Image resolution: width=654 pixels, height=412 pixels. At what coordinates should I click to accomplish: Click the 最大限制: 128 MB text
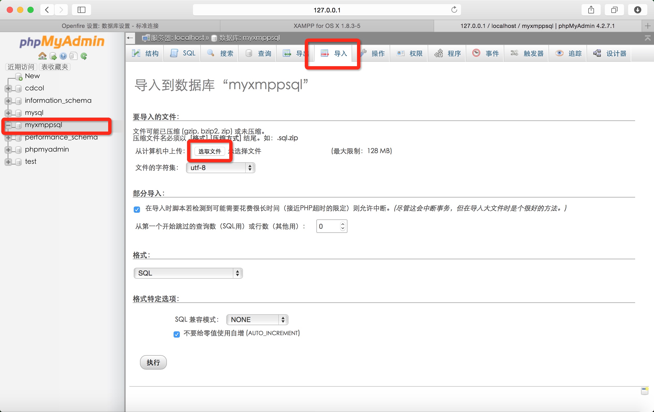pos(361,151)
